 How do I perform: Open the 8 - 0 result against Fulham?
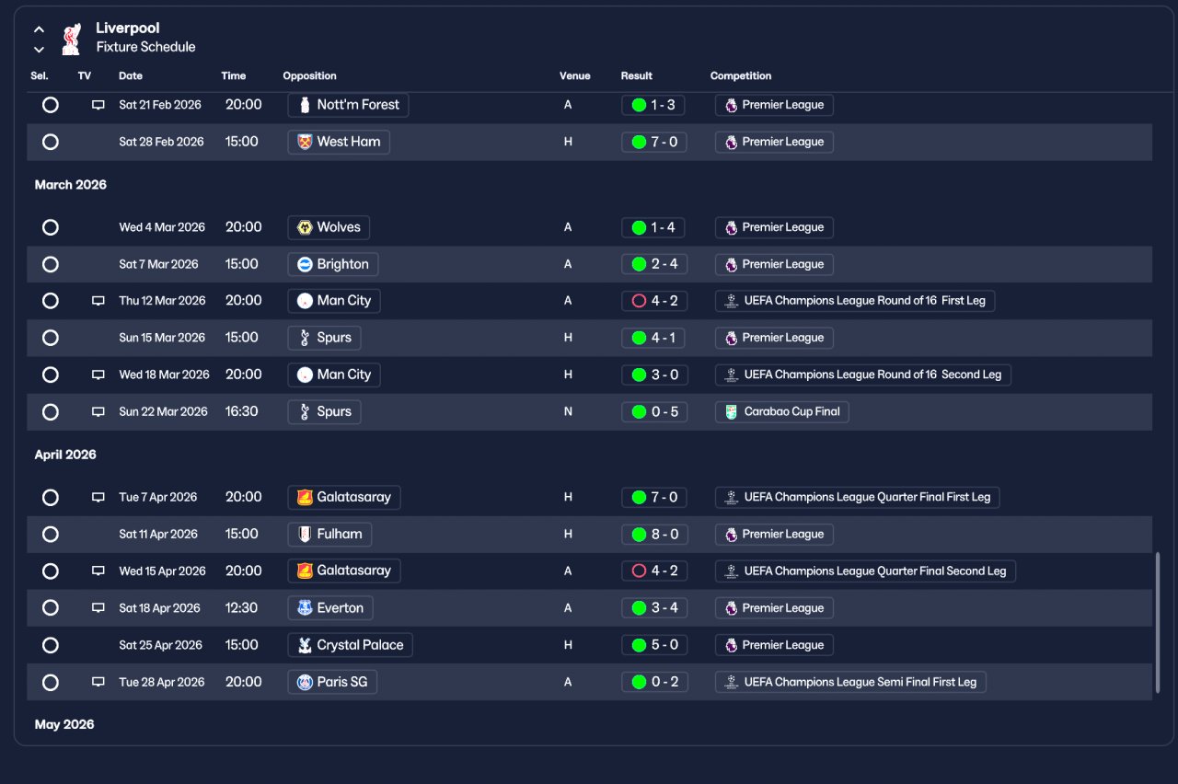(x=654, y=534)
